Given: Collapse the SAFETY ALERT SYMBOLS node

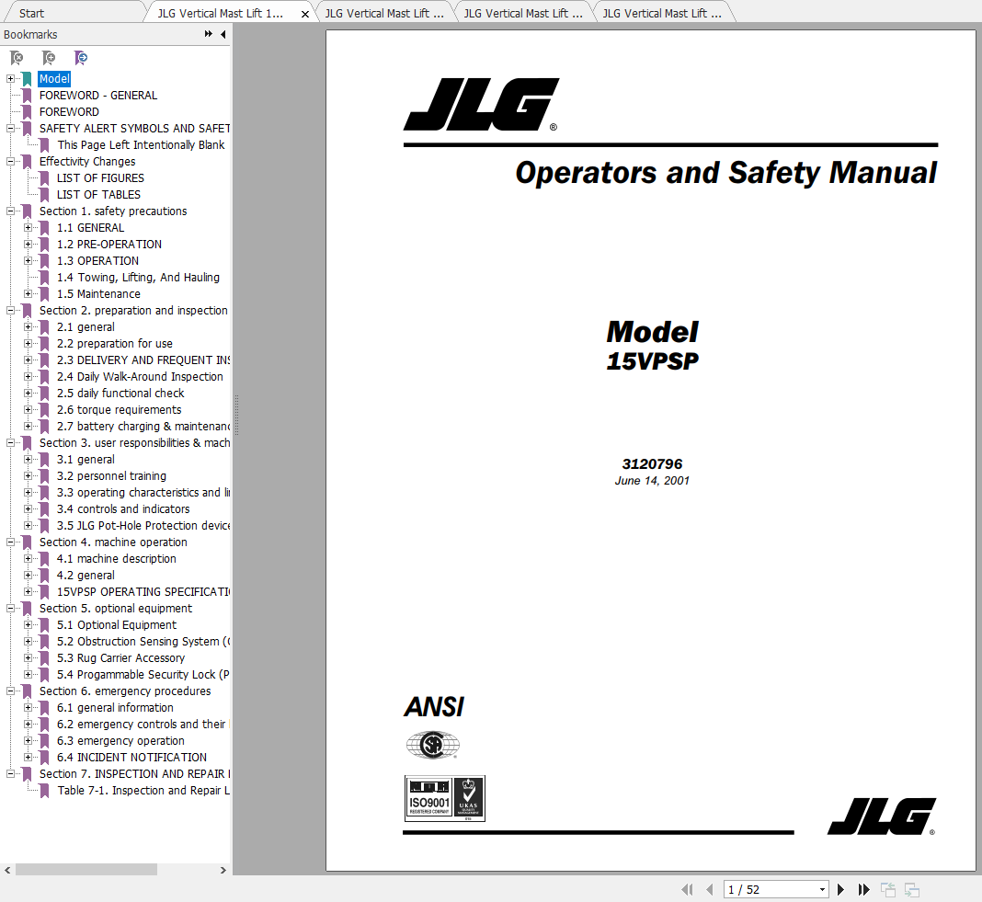Looking at the screenshot, I should coord(11,129).
